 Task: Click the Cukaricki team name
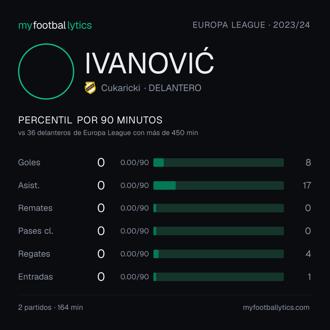(121, 88)
